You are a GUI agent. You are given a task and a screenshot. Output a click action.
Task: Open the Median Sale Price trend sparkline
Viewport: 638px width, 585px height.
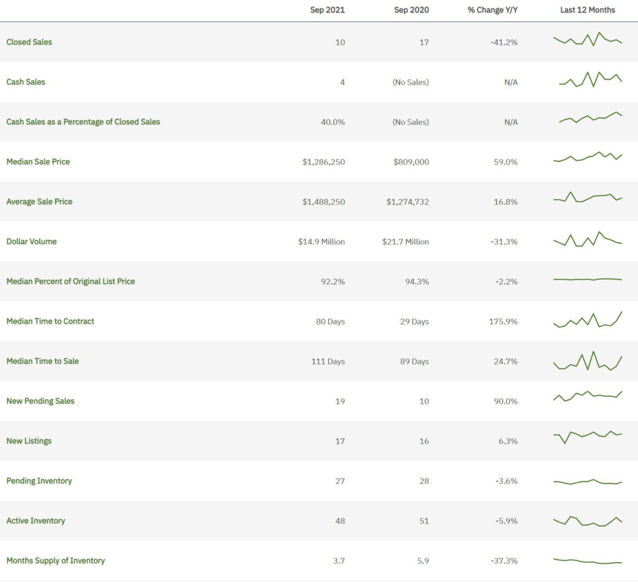[588, 159]
